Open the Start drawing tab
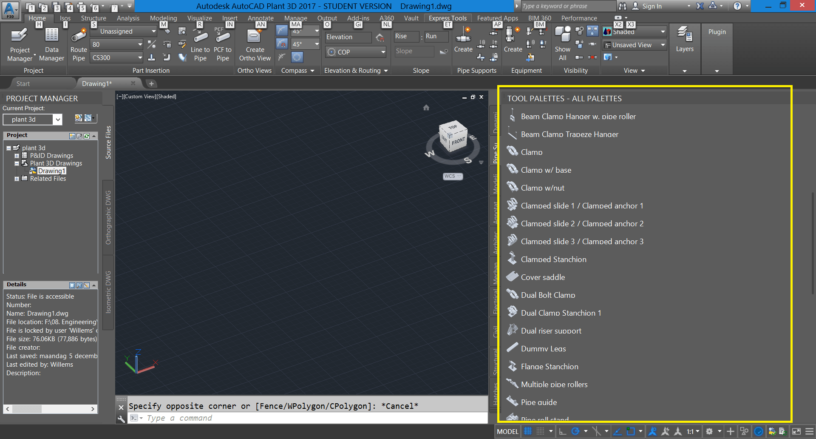 [23, 84]
